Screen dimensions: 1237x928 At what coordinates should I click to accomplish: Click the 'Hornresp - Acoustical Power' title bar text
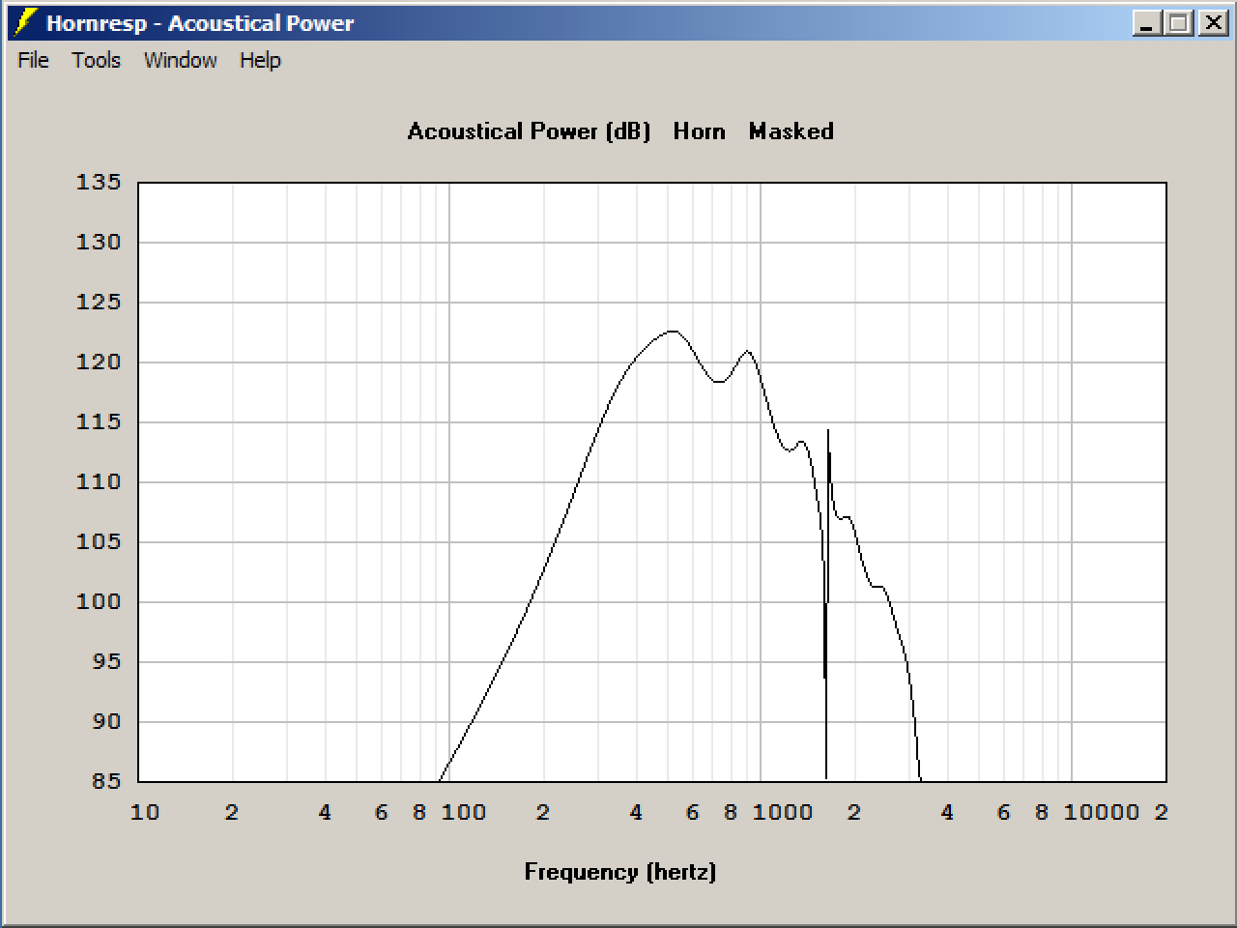pyautogui.click(x=200, y=23)
